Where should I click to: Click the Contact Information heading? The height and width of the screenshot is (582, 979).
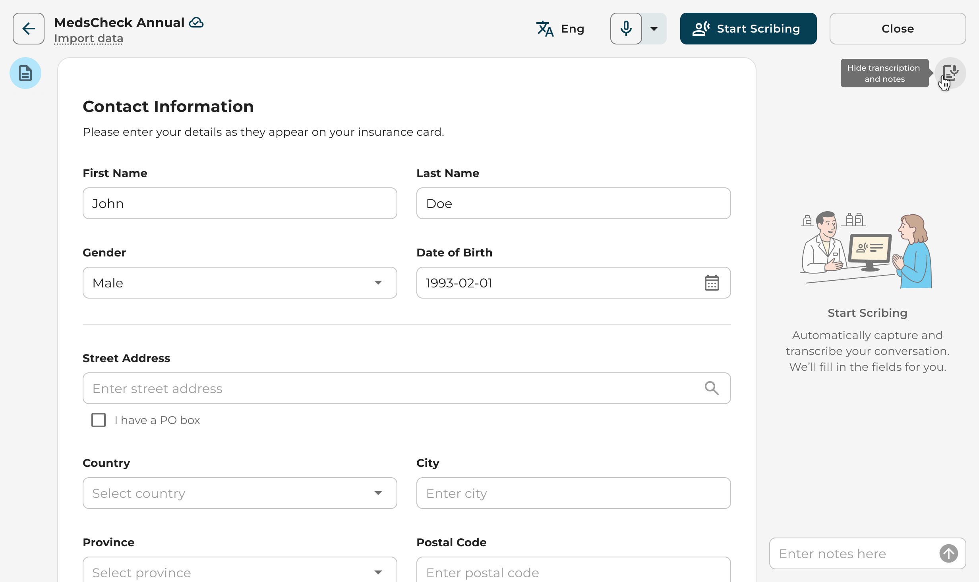click(x=168, y=106)
